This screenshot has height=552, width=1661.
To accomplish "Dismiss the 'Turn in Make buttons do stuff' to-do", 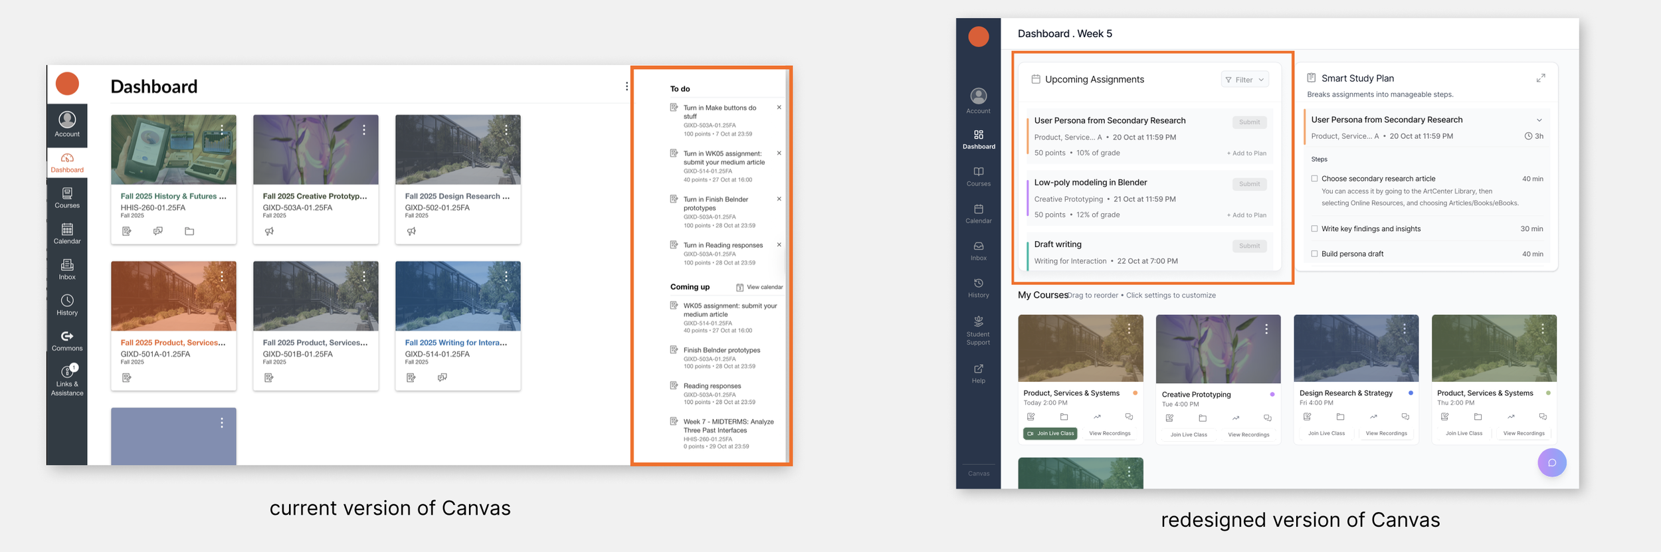I will [779, 108].
